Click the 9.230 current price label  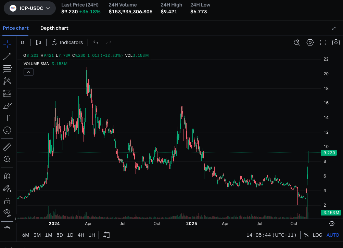(x=329, y=153)
